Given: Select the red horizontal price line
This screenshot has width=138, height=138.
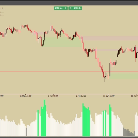Looking at the screenshot, I should pos(69,71).
